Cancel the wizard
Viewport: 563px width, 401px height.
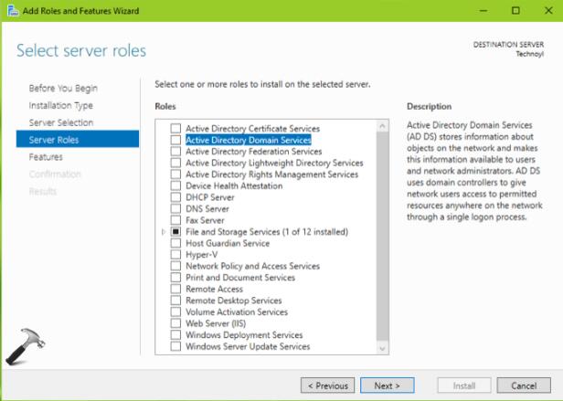[524, 385]
